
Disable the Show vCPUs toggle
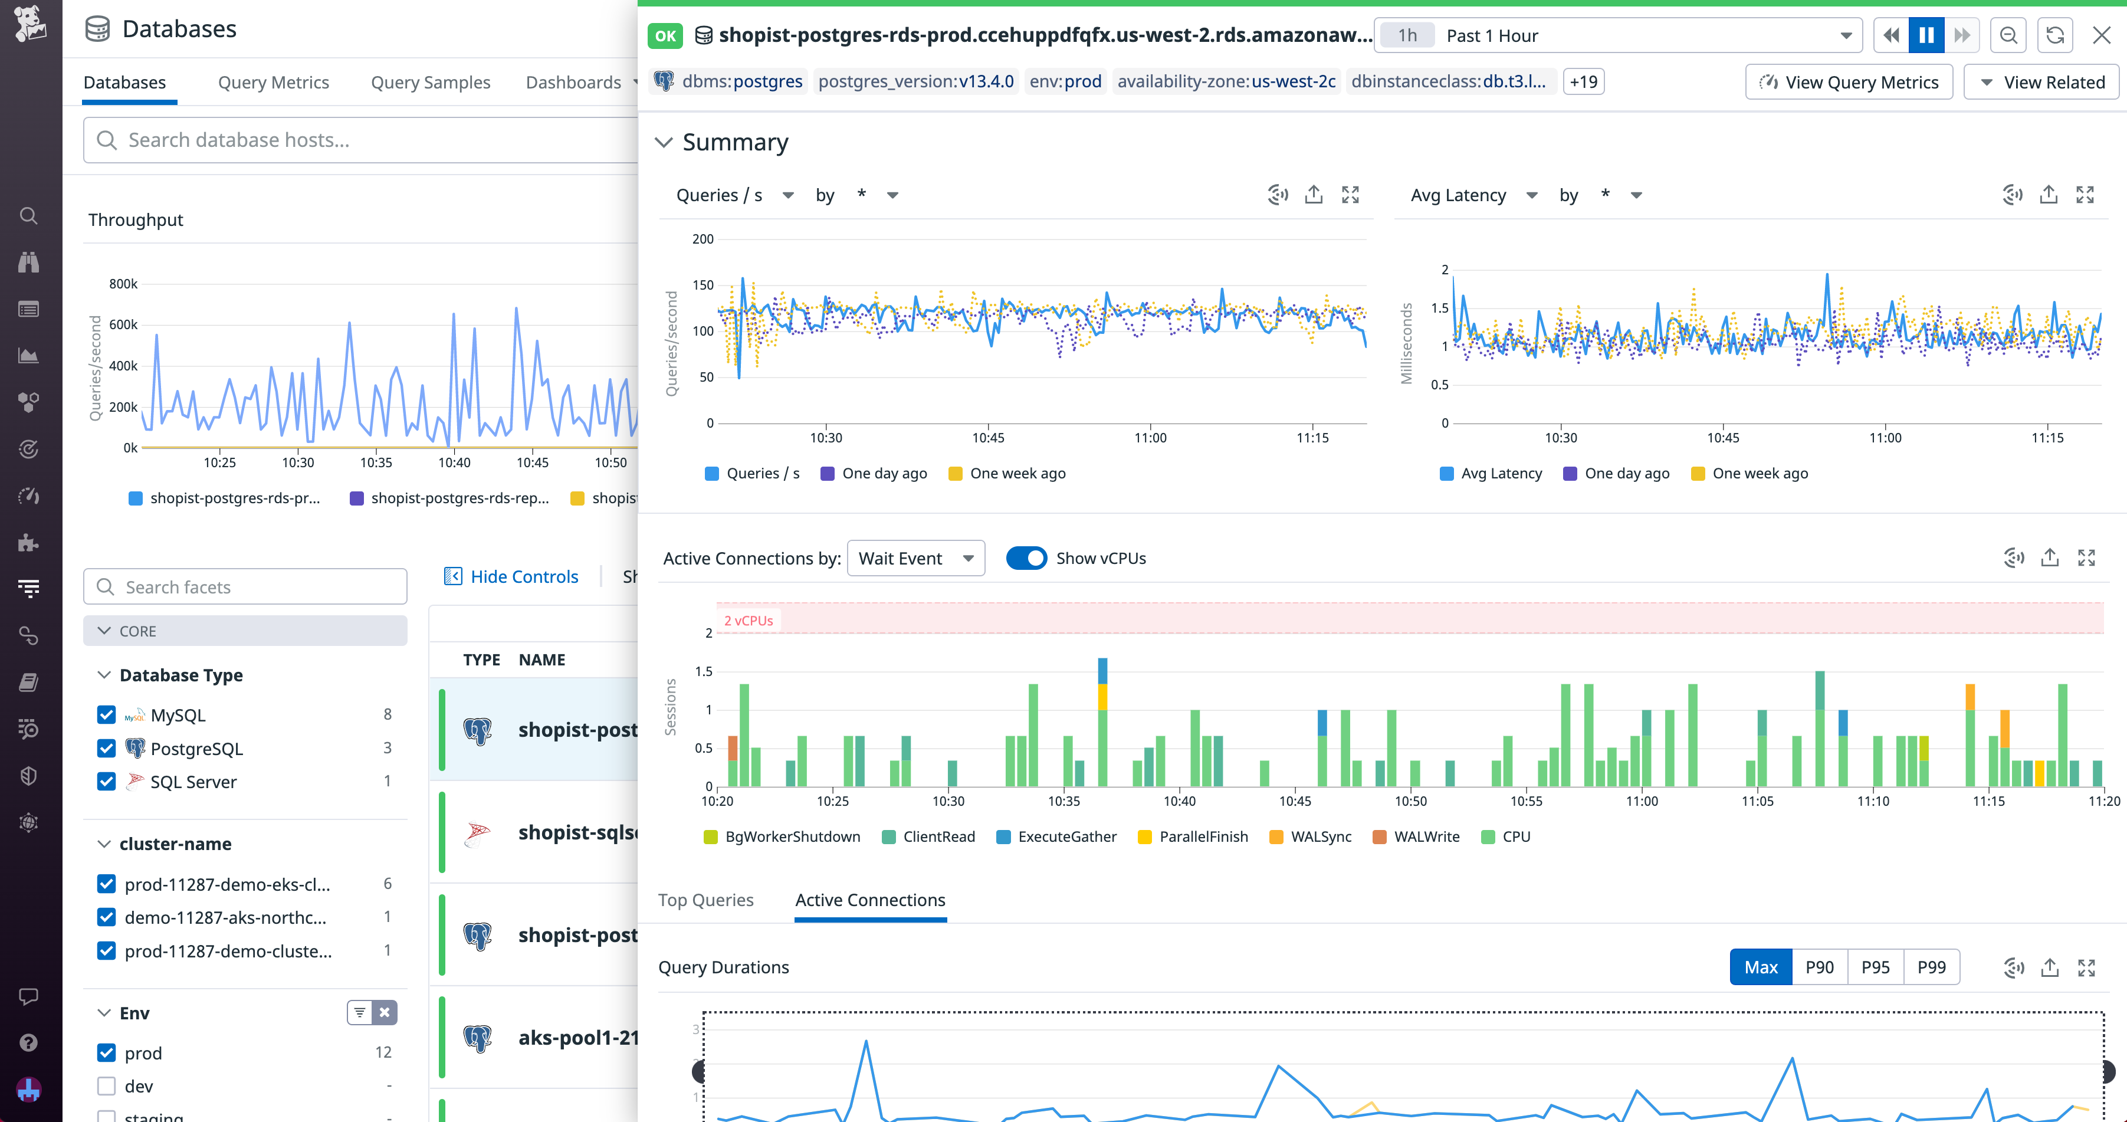click(1026, 558)
